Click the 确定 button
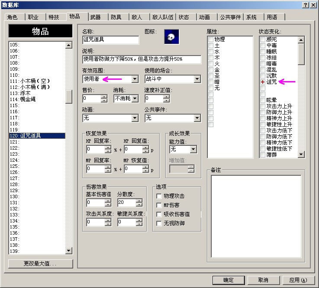The width and height of the screenshot is (319, 288). pyautogui.click(x=229, y=280)
